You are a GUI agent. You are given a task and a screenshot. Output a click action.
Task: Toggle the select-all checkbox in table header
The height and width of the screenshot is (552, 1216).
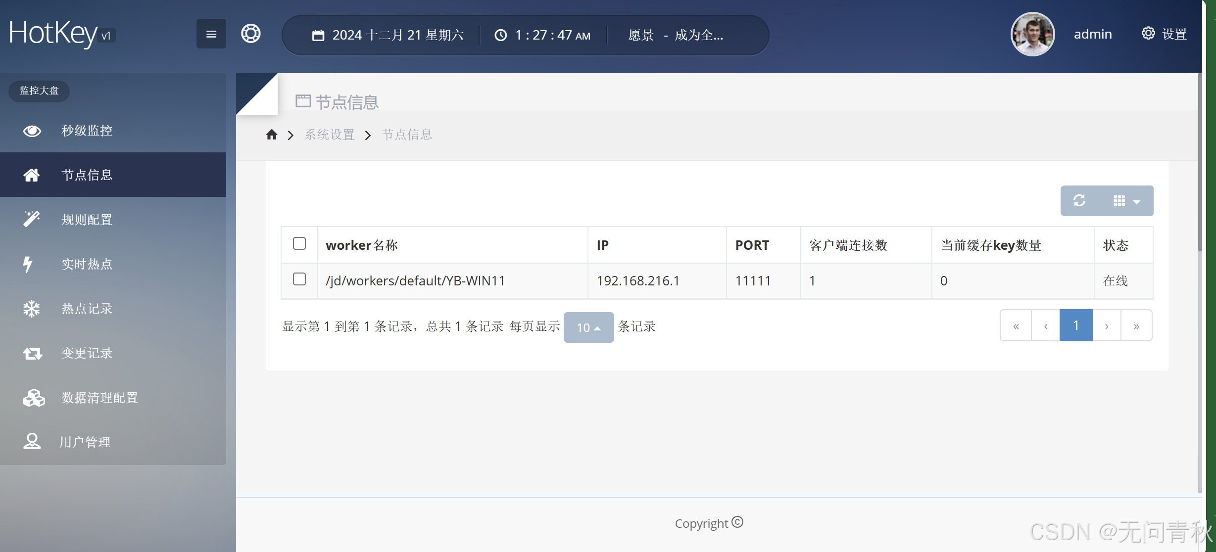tap(299, 244)
